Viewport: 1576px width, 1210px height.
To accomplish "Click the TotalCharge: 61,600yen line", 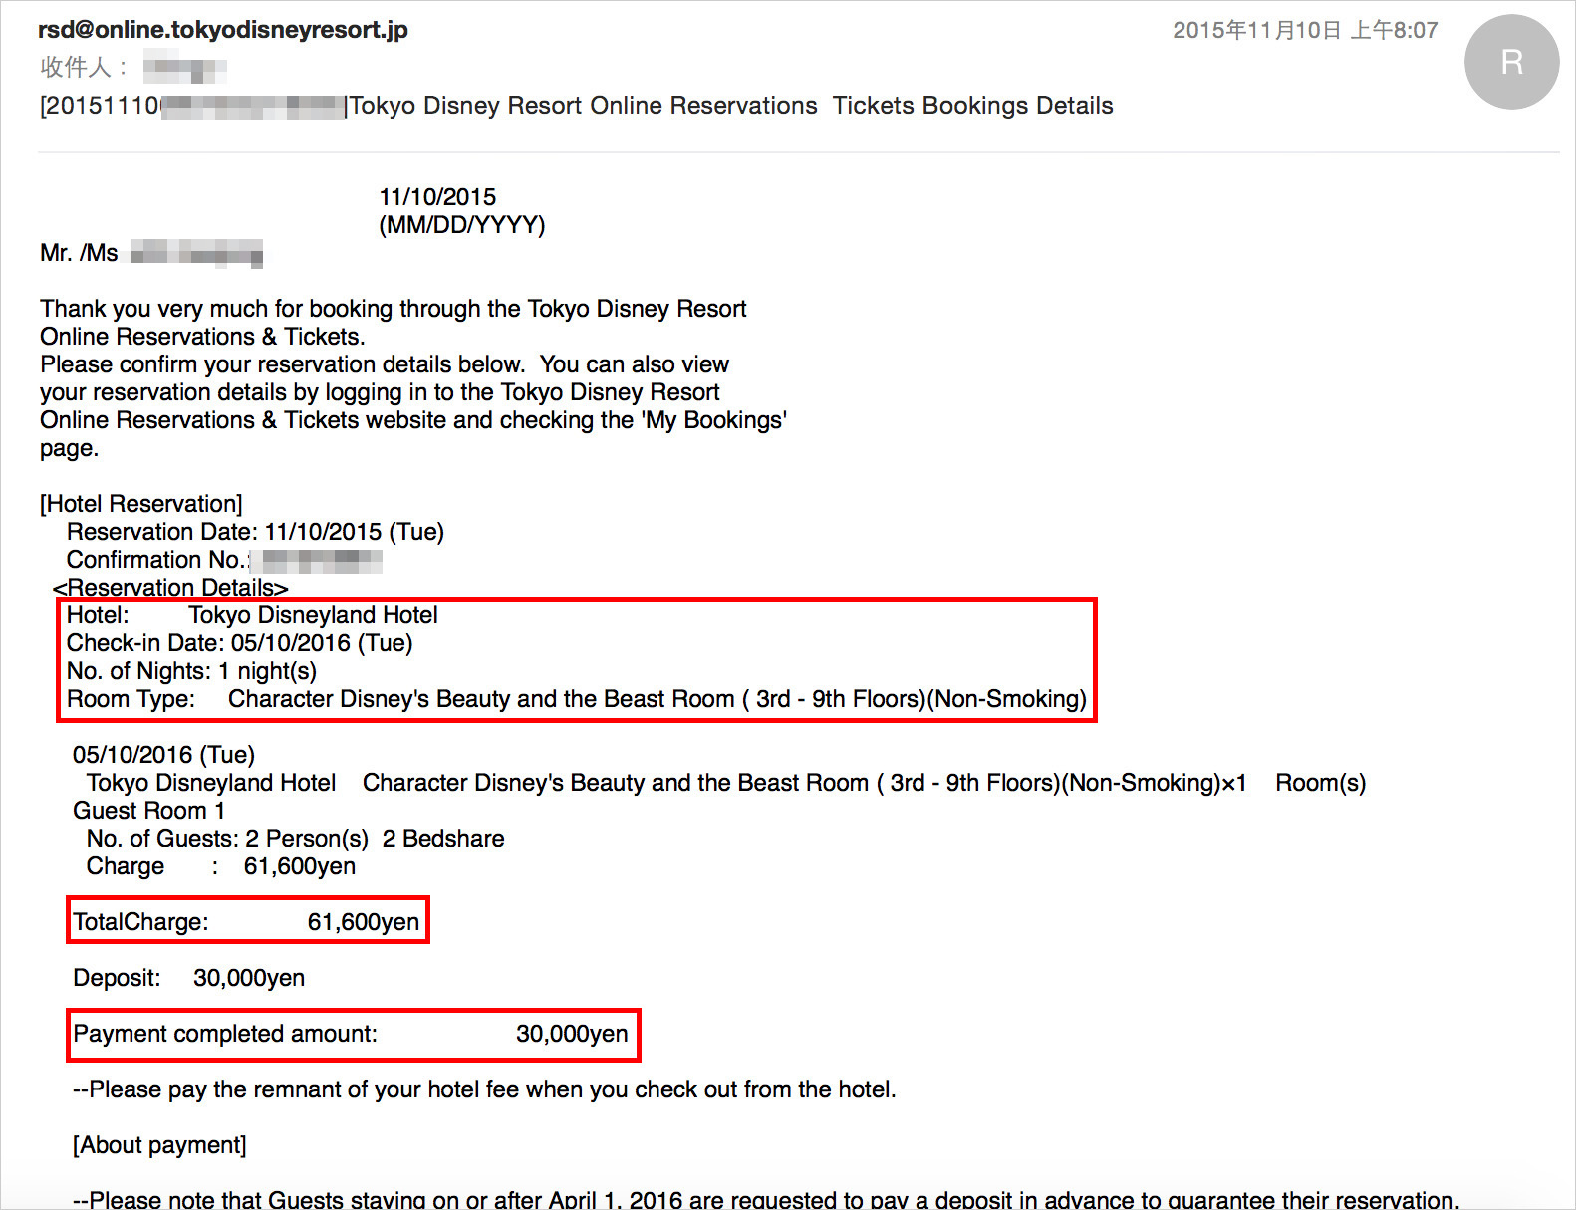I will (x=246, y=922).
